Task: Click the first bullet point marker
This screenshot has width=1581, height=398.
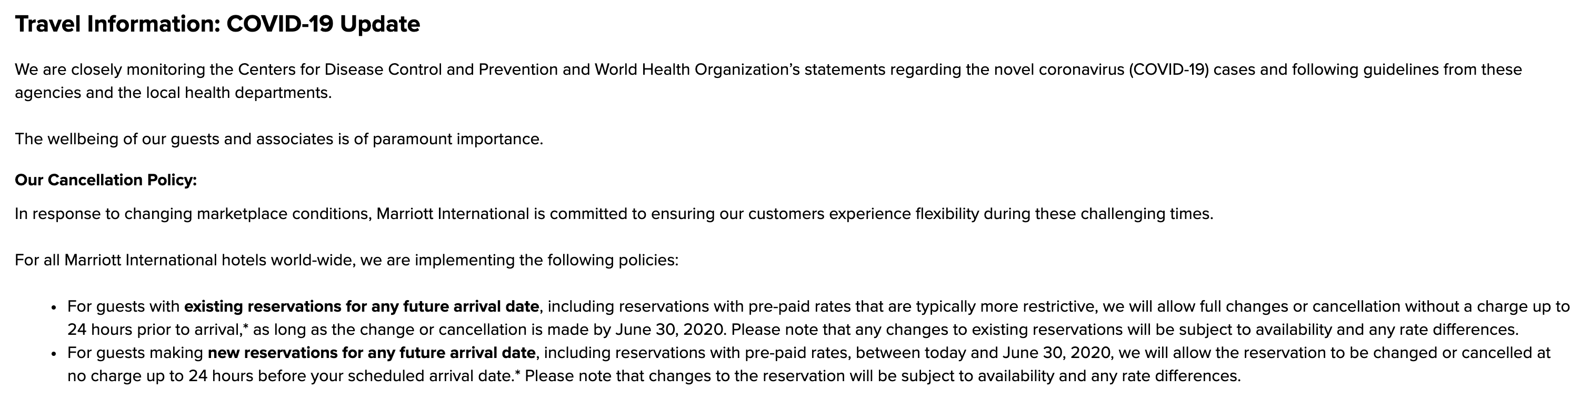Action: [x=55, y=307]
